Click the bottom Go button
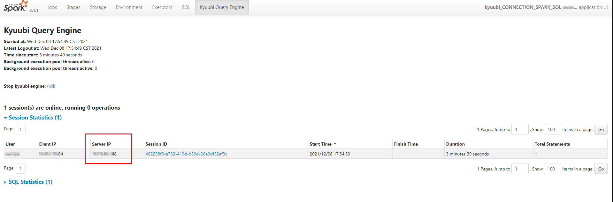This screenshot has height=202, width=613. [601, 169]
